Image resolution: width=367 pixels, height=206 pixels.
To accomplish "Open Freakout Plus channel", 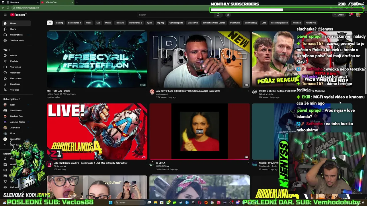I will [x=16, y=116].
